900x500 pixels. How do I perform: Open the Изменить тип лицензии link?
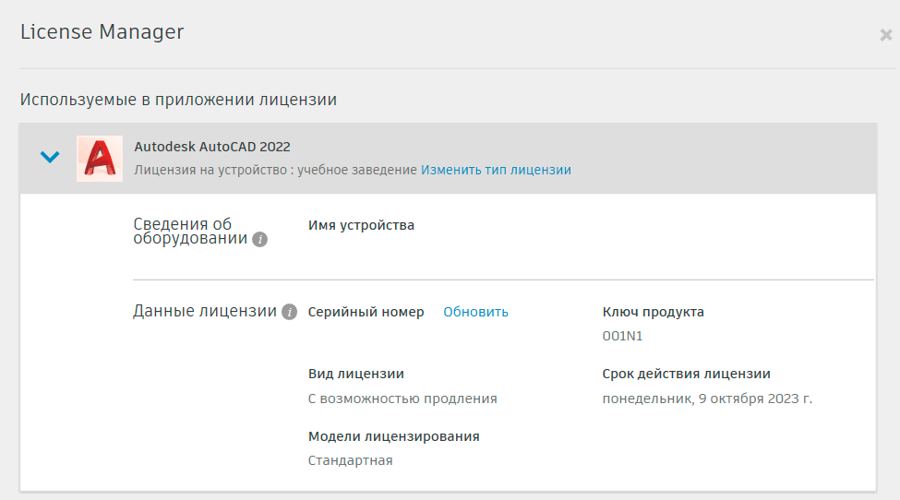pos(496,170)
